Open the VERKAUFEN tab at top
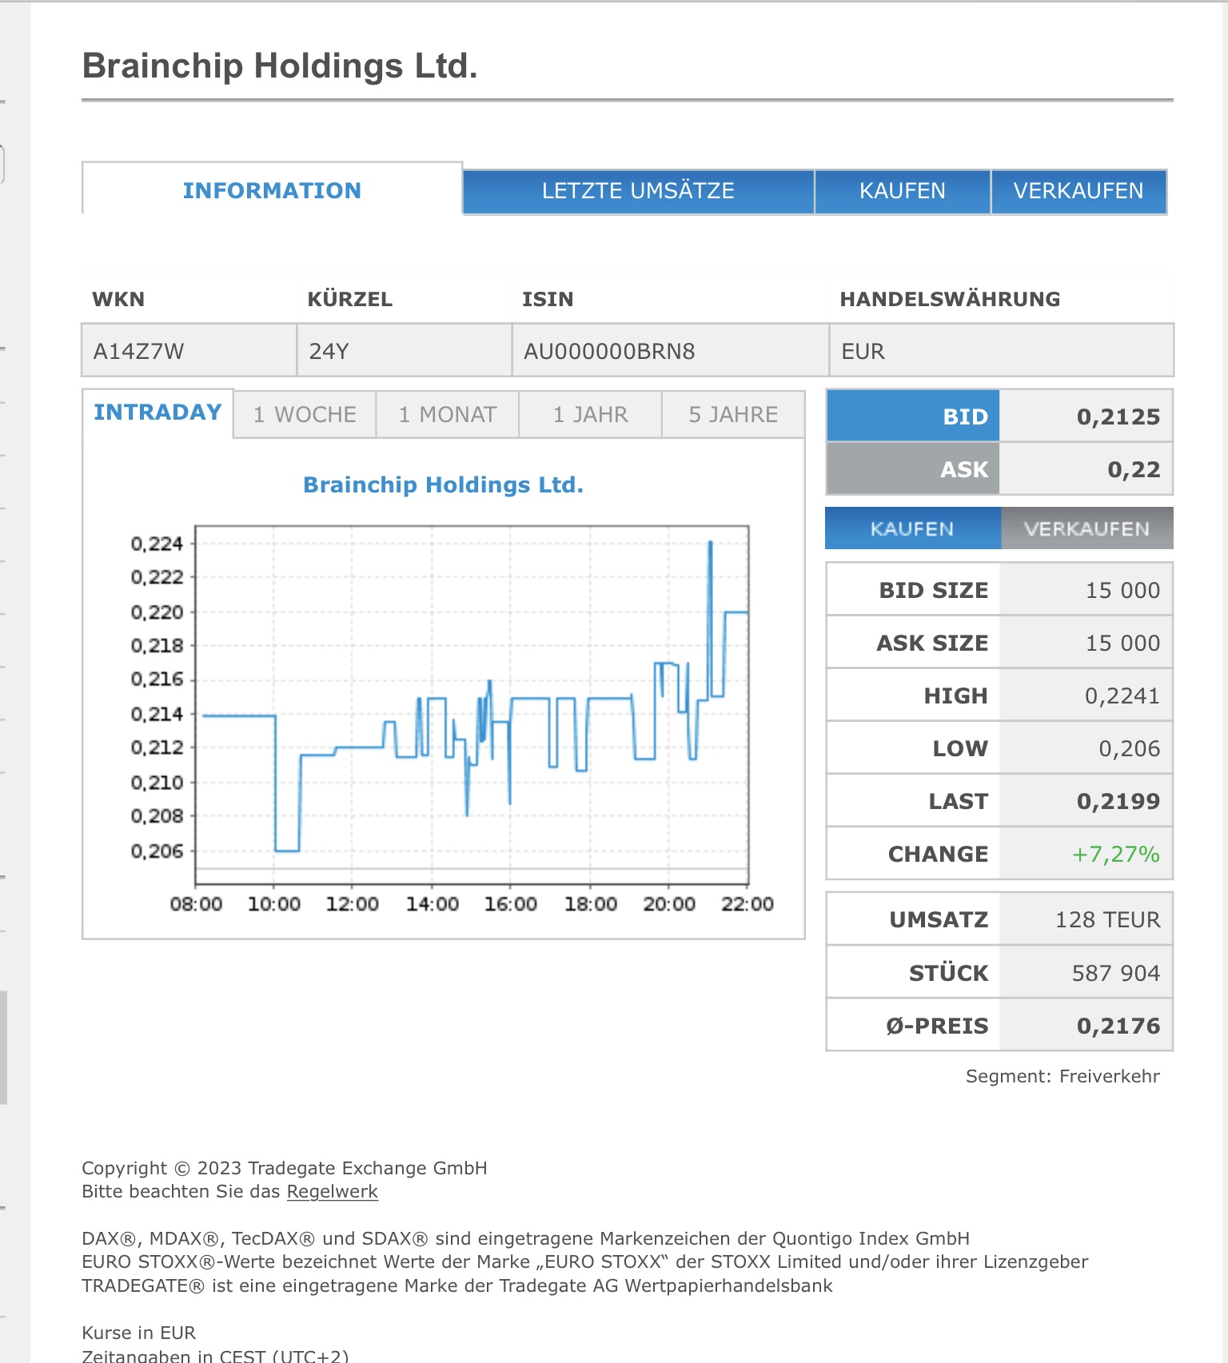 [x=1078, y=191]
